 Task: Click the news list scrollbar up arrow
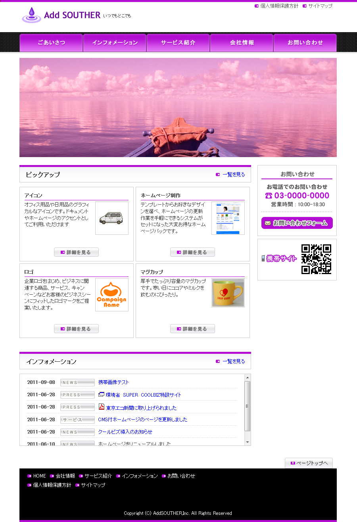[x=248, y=378]
